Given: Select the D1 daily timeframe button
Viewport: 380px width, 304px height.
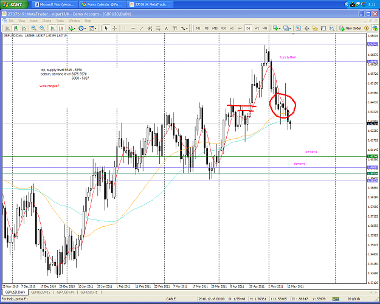Looking at the screenshot, I should click(x=248, y=29).
